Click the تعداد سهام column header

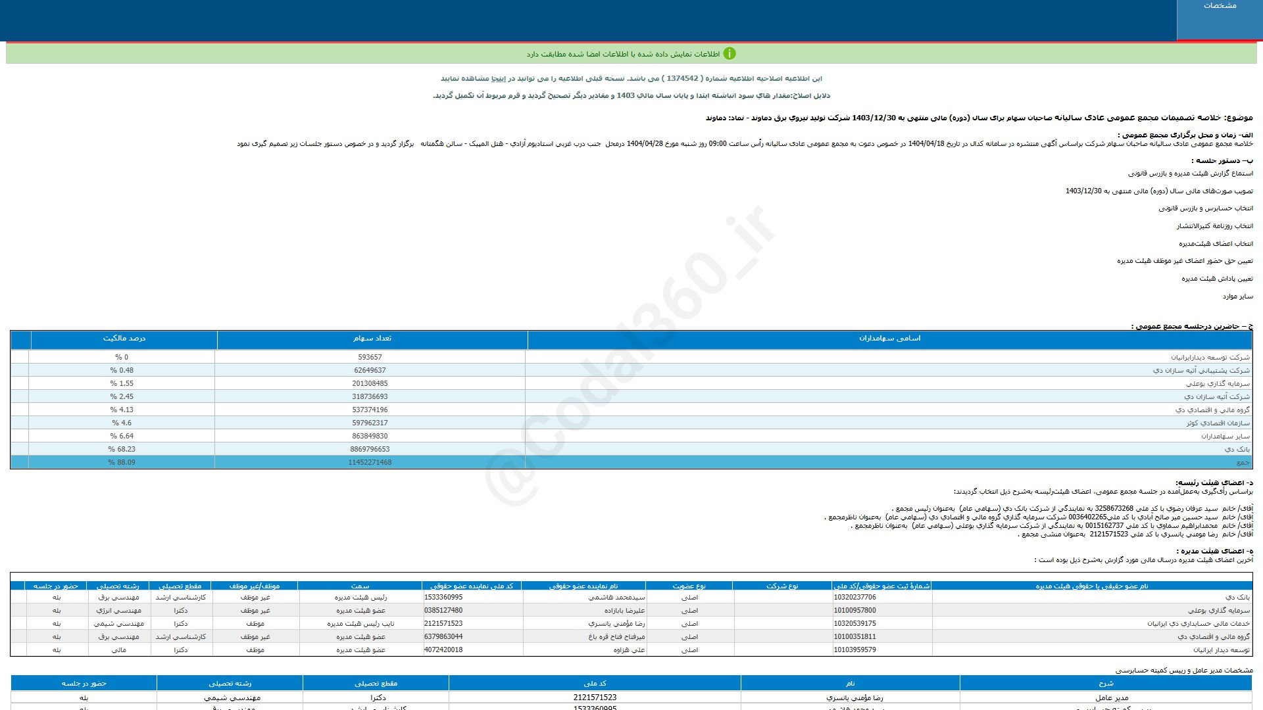[372, 339]
